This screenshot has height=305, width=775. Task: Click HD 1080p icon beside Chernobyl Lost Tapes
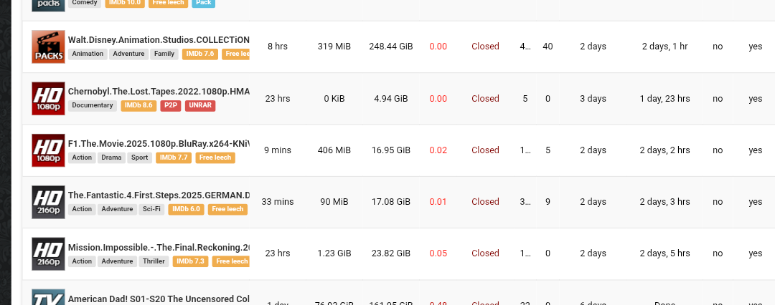click(49, 98)
